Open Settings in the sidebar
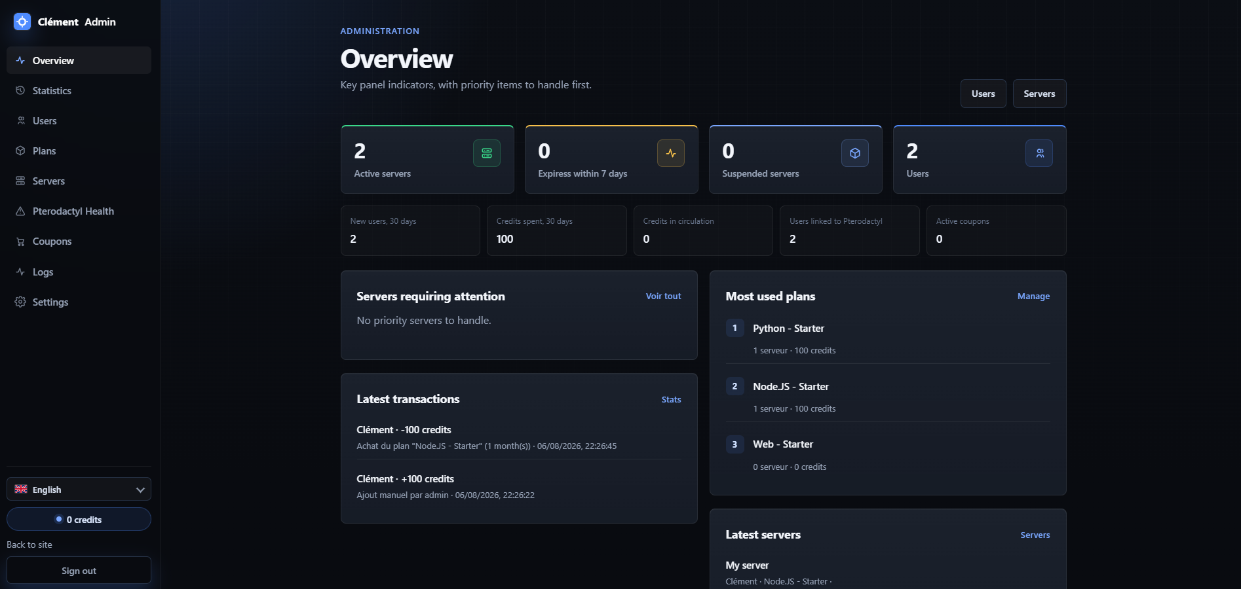Screen dimensions: 1241x589 [x=79, y=302]
